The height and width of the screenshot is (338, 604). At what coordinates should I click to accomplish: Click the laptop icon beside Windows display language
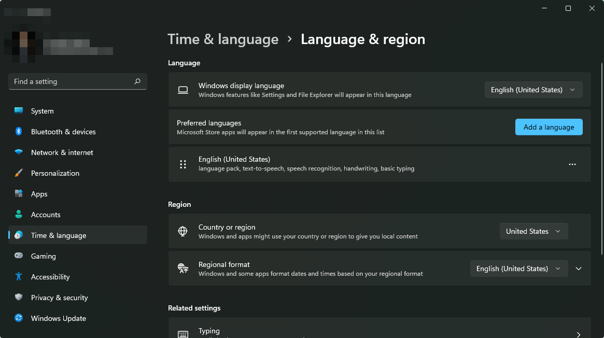coord(183,90)
